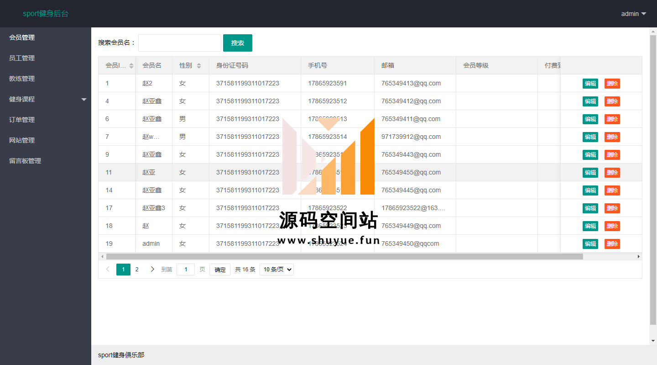This screenshot has width=657, height=365.
Task: Edit the member with ID 7
Action: click(x=590, y=137)
